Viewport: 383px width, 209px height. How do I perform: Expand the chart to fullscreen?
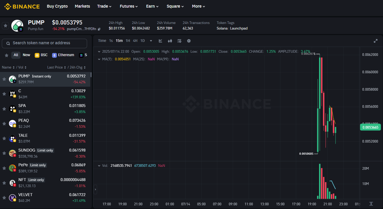376,41
